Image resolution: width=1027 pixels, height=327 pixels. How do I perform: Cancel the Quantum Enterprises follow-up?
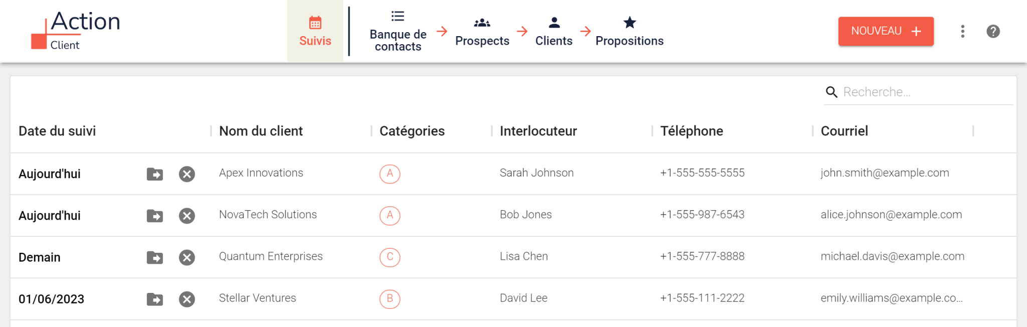[187, 257]
